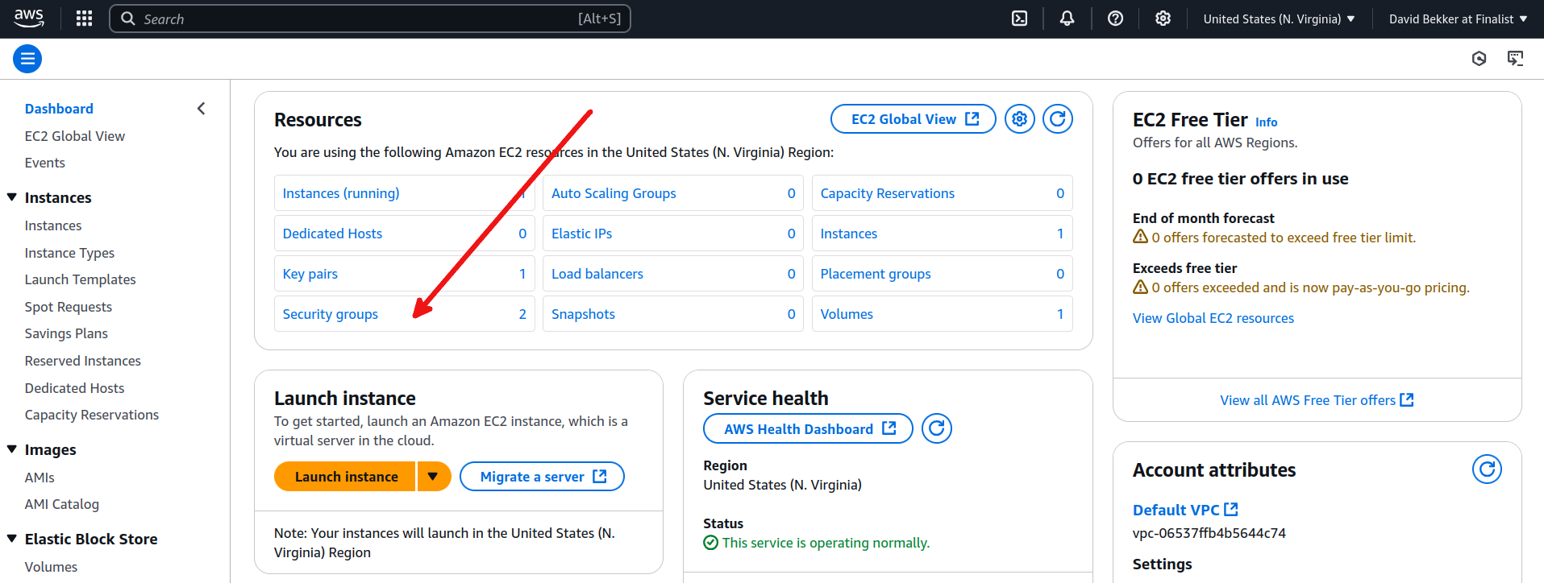Screen dimensions: 1544x583
Task: Open the David Bekker at Finalist account menu
Action: (x=1458, y=19)
